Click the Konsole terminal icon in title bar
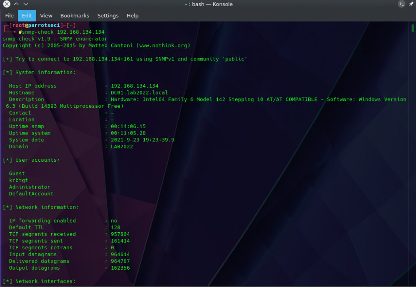416x287 pixels. pos(401,4)
